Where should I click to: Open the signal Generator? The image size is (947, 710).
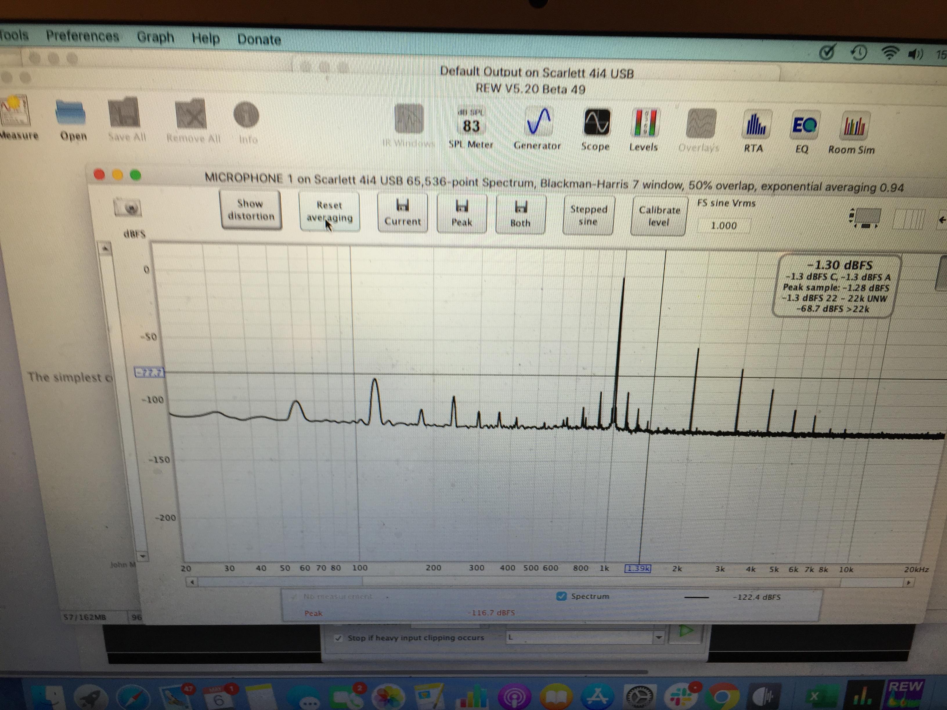coord(538,128)
